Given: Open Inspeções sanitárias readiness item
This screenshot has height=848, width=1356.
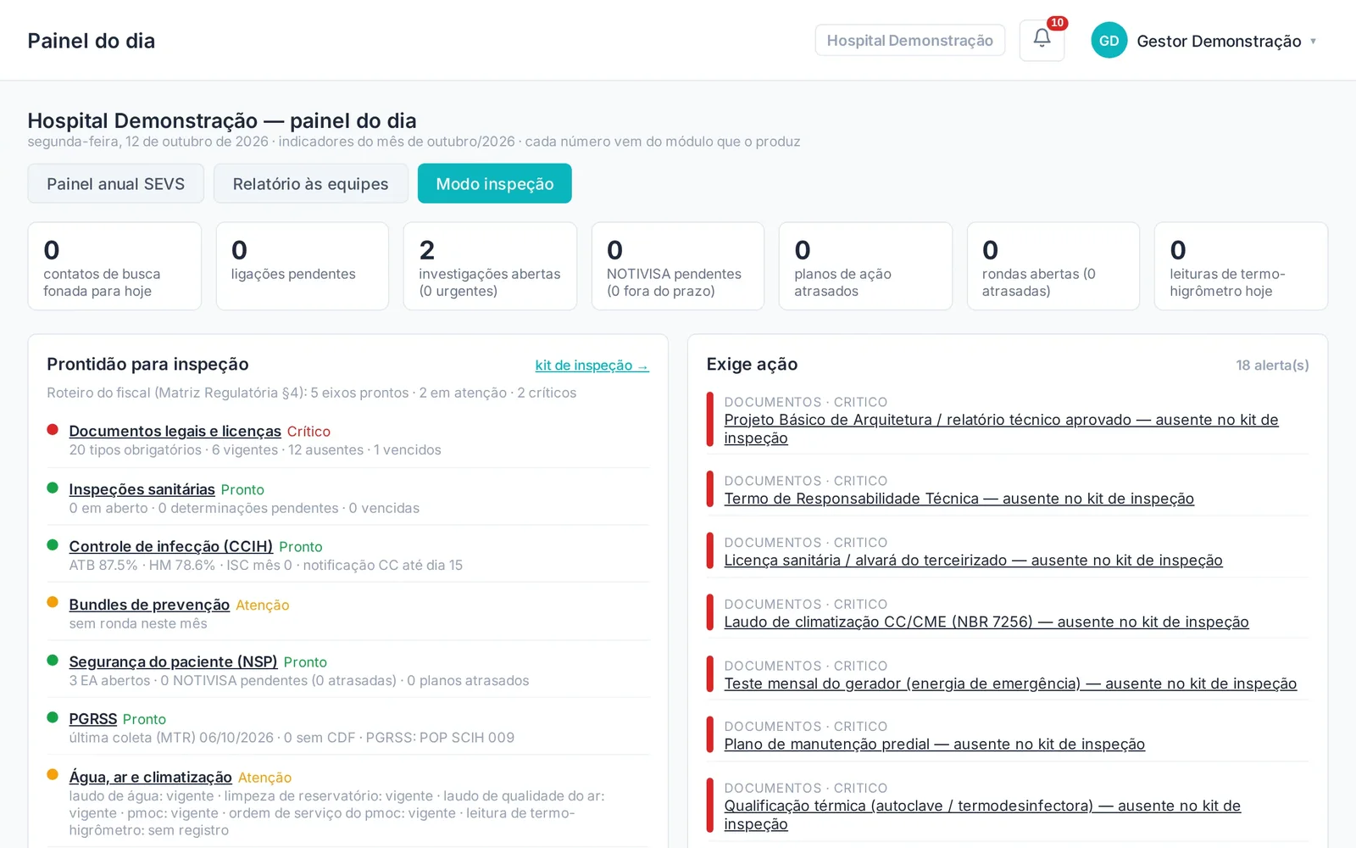Looking at the screenshot, I should point(142,489).
